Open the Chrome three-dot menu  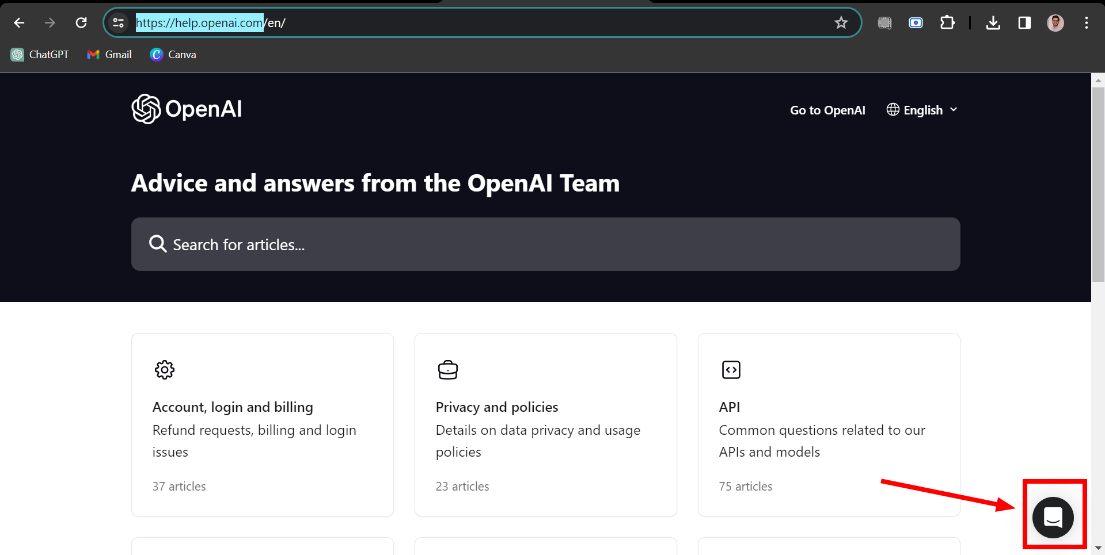click(1087, 23)
